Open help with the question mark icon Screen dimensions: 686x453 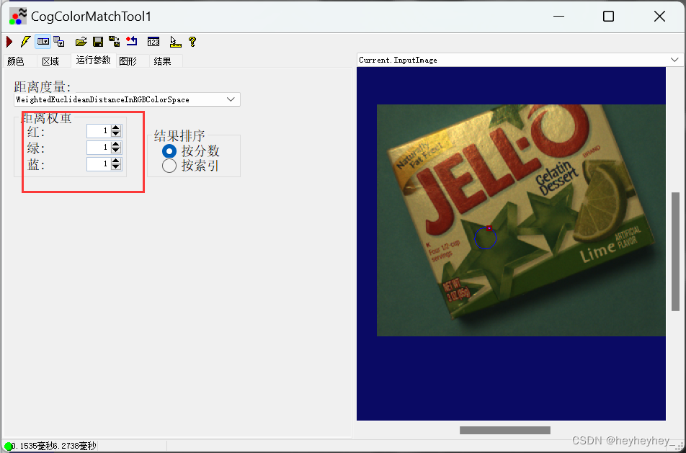coord(192,42)
